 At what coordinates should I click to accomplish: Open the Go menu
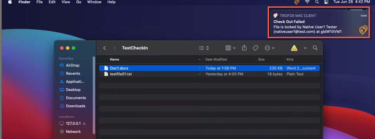79,2
